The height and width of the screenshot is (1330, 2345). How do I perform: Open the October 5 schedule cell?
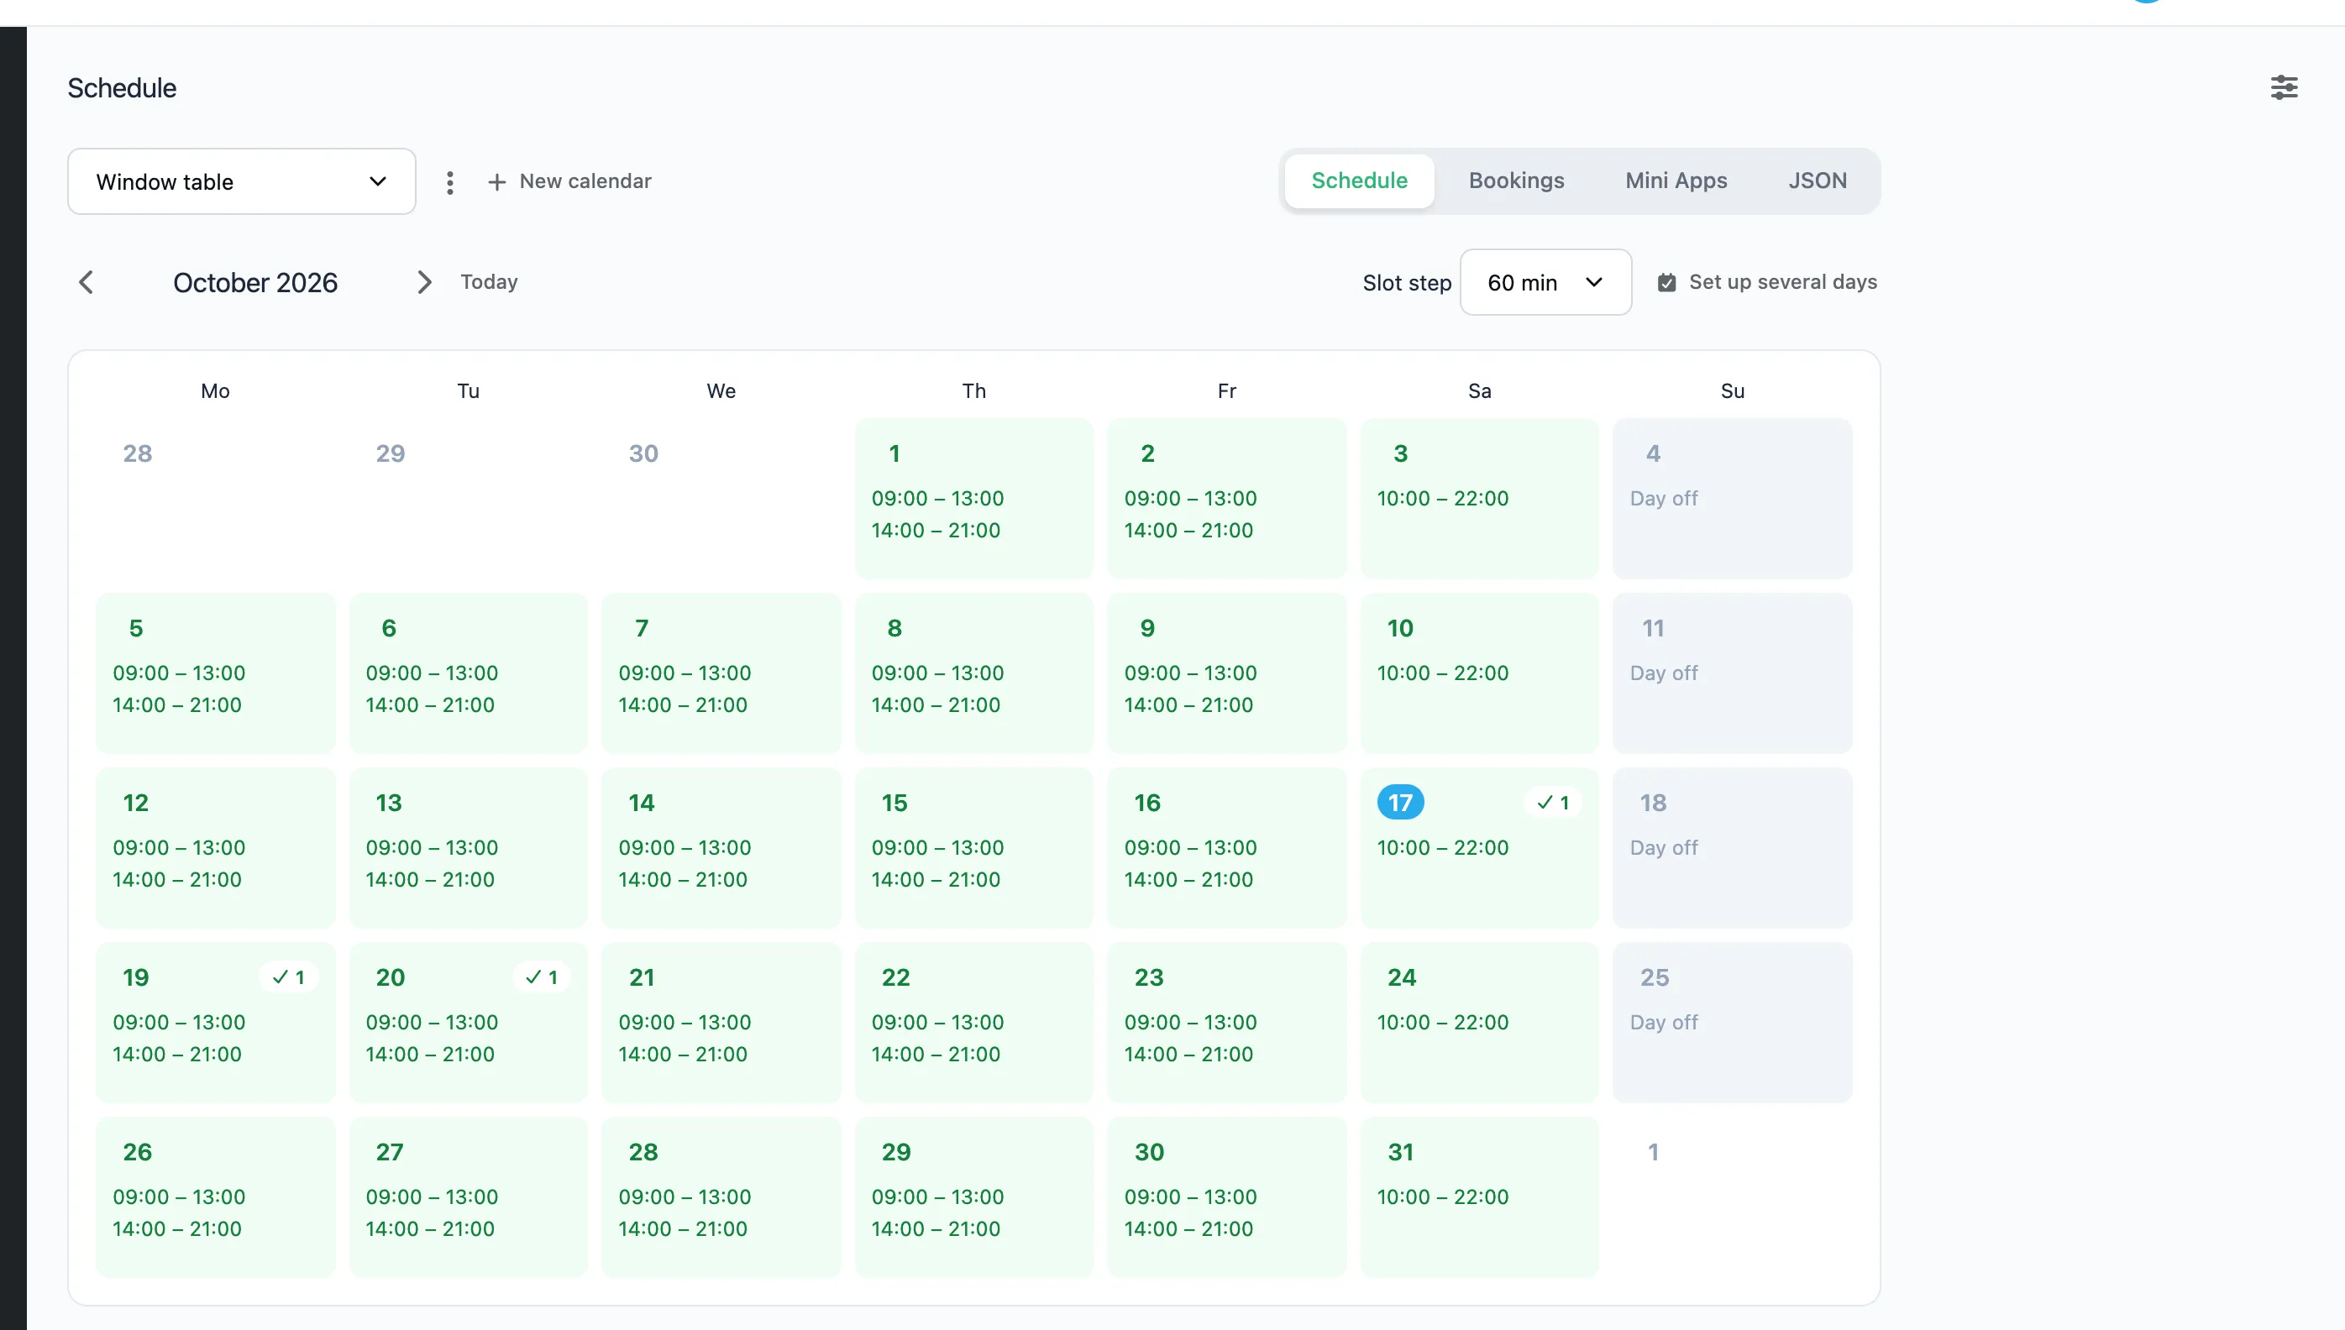[x=216, y=673]
